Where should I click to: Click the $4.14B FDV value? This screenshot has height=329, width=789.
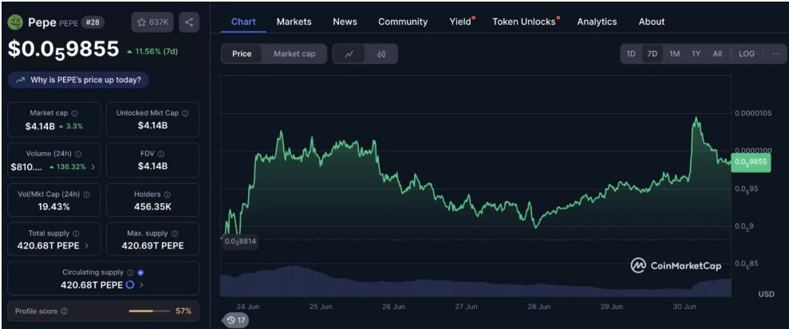coord(152,166)
